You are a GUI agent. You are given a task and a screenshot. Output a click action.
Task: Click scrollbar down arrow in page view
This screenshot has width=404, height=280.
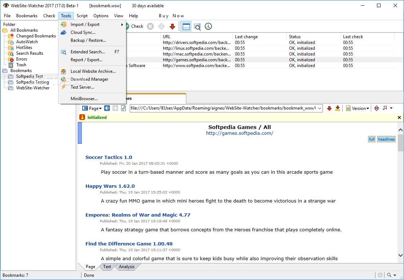(x=400, y=255)
